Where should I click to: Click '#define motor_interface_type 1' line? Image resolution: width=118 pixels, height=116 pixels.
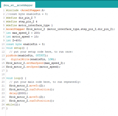(29, 25)
